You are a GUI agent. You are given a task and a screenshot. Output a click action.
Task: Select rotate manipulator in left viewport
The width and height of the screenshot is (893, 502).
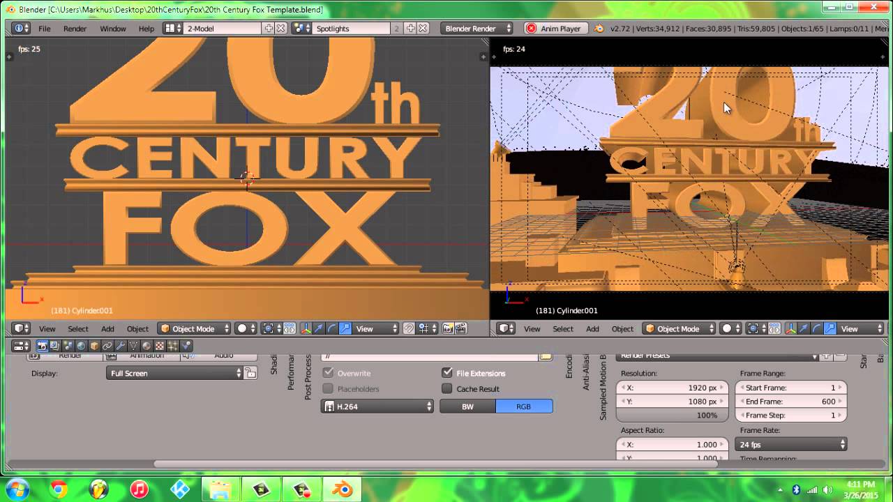pos(332,328)
